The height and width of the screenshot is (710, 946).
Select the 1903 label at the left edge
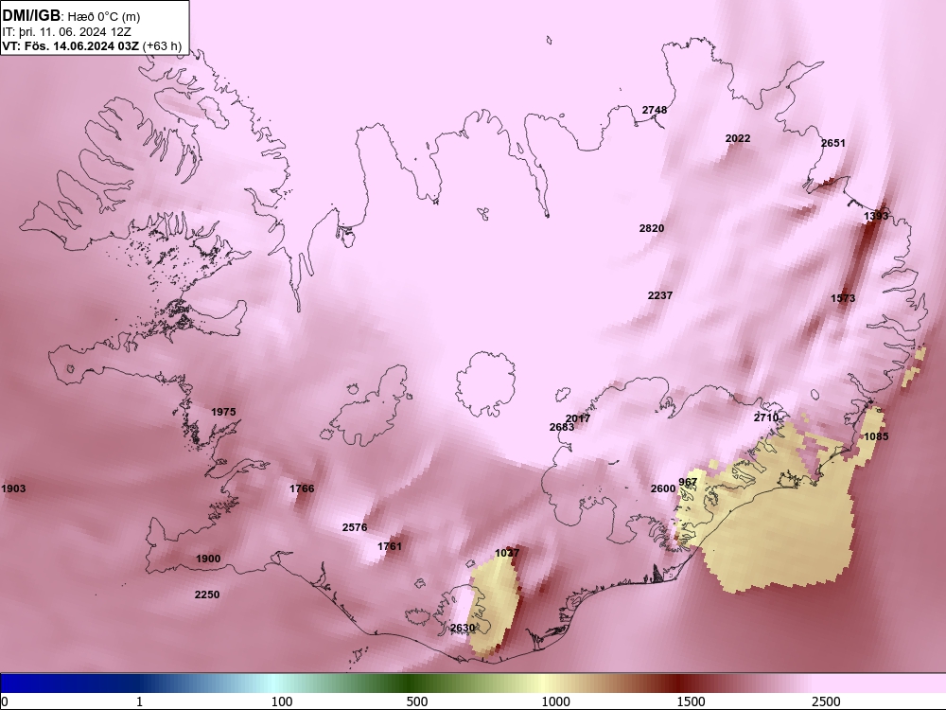[13, 488]
